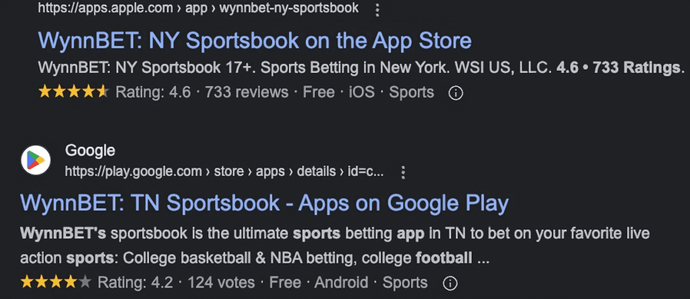Click the apps.apple.com breadcrumb URL

pos(198,9)
